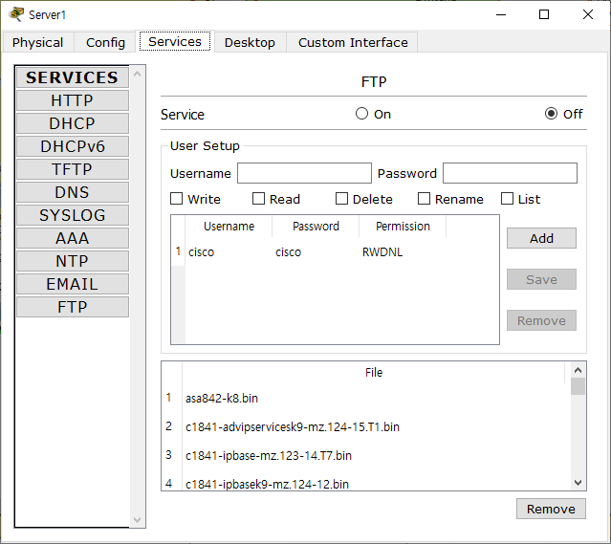The height and width of the screenshot is (544, 611).
Task: Check the Read permission box
Action: 258,199
